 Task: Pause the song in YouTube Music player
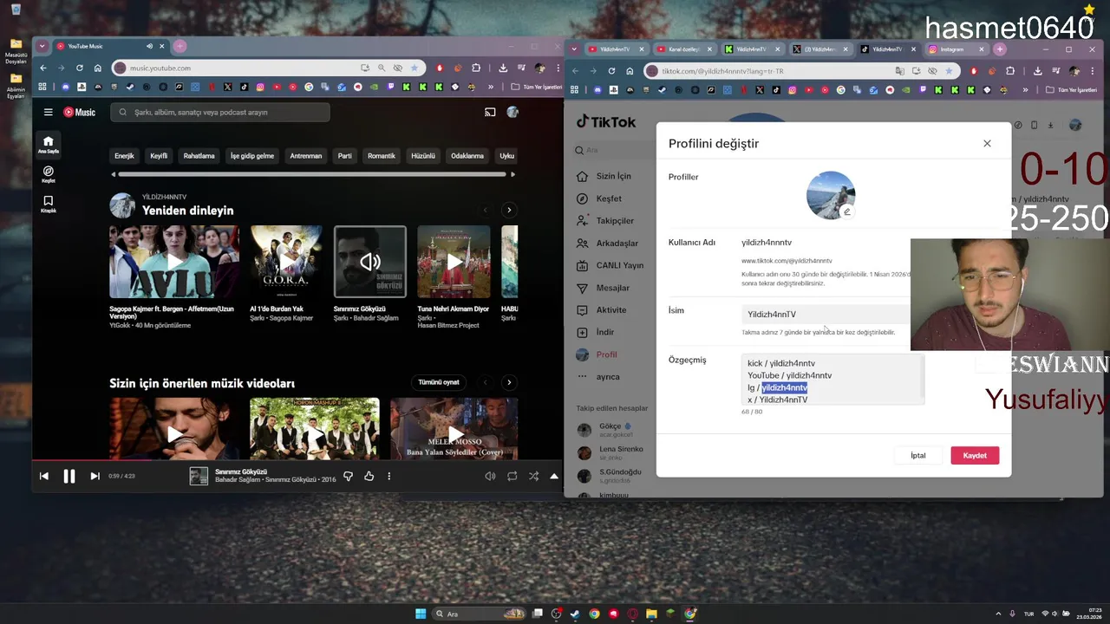[69, 476]
